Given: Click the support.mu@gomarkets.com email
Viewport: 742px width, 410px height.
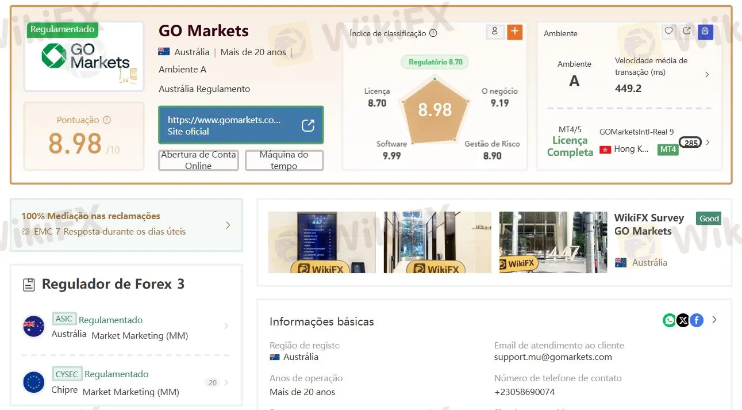Looking at the screenshot, I should click(x=553, y=357).
